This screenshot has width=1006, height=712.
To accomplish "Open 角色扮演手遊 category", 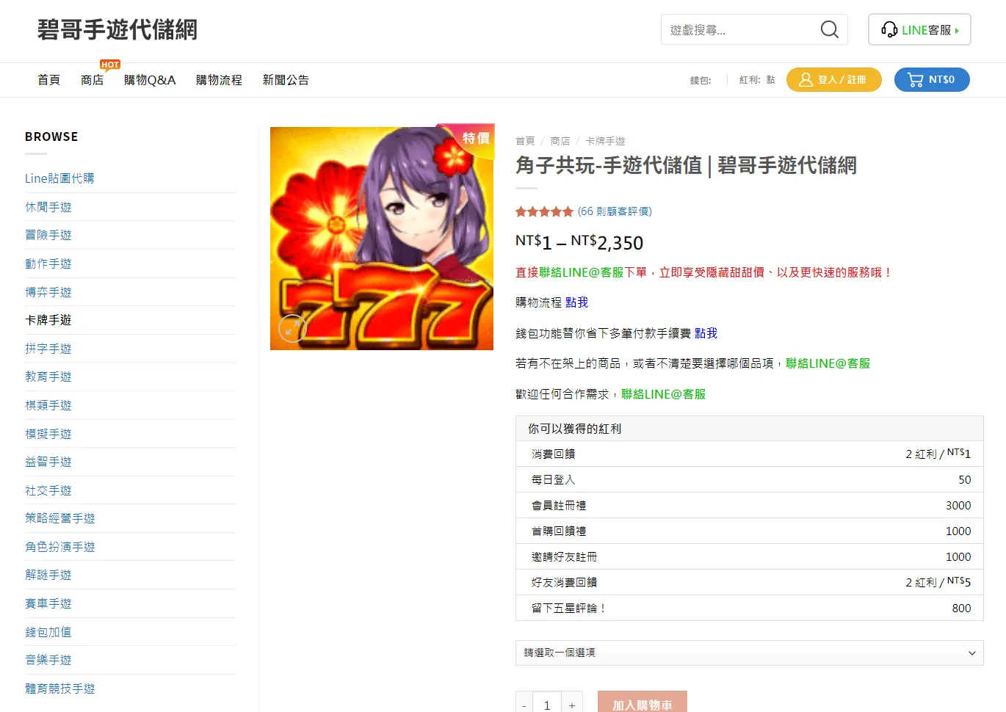I will click(60, 547).
